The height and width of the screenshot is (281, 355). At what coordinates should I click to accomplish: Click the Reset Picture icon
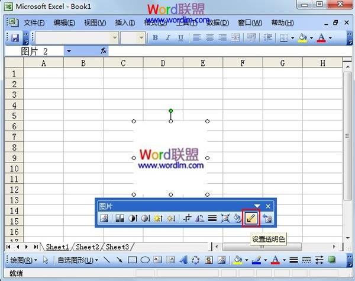[267, 218]
